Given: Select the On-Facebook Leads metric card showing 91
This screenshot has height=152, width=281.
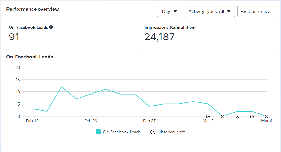Looking at the screenshot, I should coord(73,36).
